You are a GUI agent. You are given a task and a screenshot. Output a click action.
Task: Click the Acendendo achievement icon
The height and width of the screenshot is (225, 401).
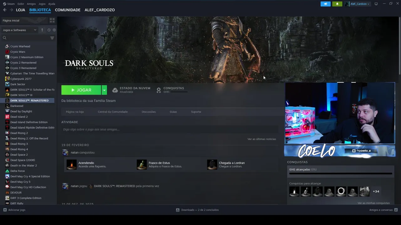click(x=71, y=164)
